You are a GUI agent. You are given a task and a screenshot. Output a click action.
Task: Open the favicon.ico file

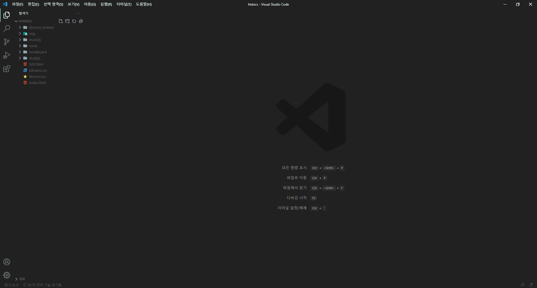click(x=37, y=76)
